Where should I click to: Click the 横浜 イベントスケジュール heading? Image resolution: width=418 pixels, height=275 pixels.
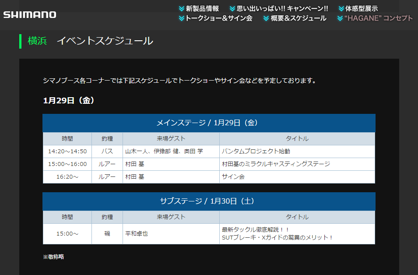coord(90,41)
